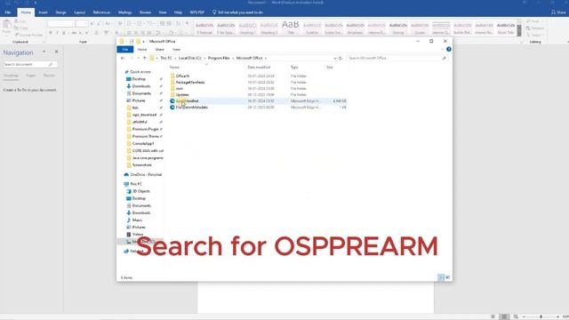
Task: Open Word References tab
Action: coord(101,12)
